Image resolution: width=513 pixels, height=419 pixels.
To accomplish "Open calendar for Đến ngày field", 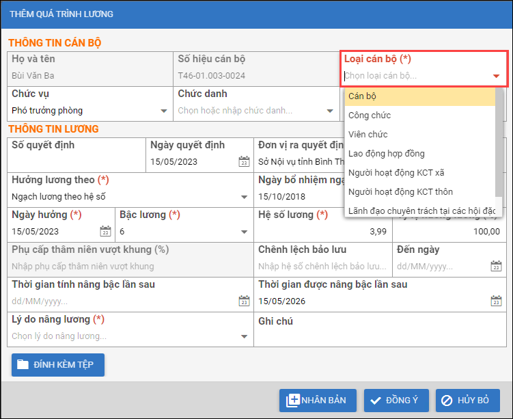I will pos(495,266).
